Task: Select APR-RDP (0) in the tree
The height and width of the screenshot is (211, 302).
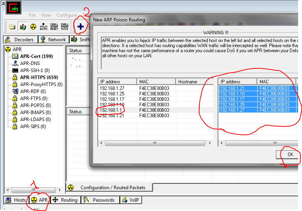Action: tap(33, 91)
